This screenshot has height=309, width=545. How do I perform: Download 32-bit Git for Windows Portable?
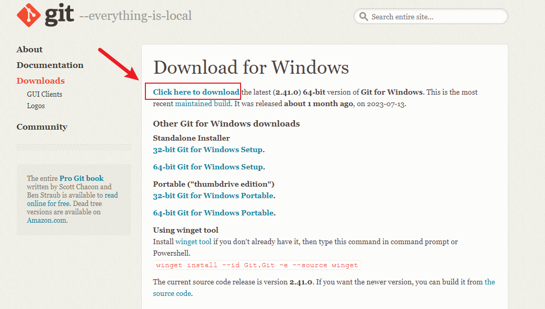point(213,196)
